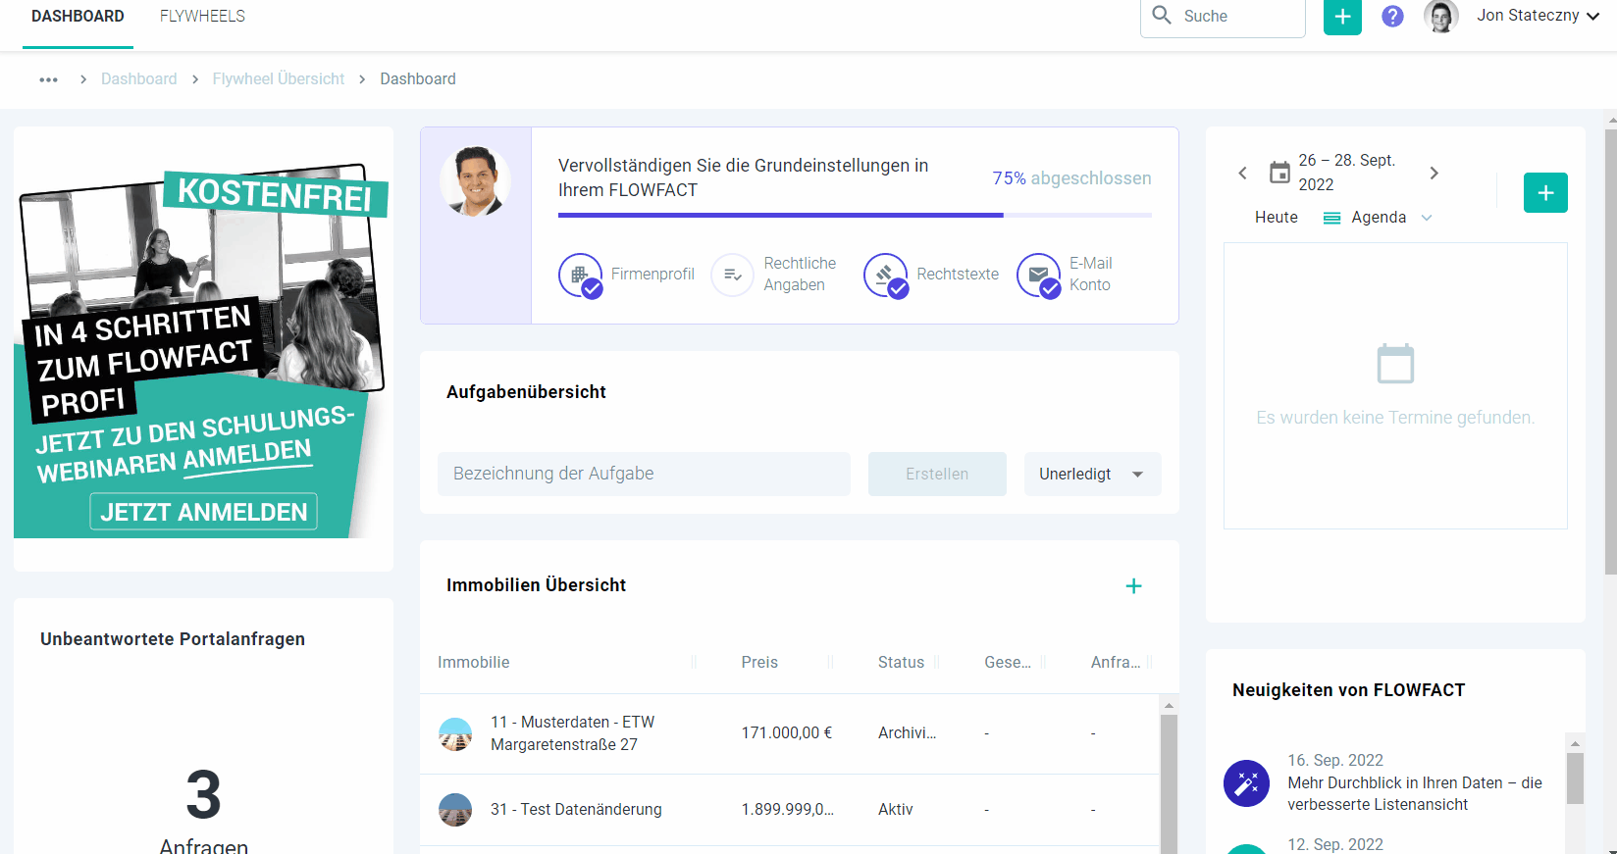
Task: Click the date range 26 – 28. Sept. 2022
Action: 1346,173
